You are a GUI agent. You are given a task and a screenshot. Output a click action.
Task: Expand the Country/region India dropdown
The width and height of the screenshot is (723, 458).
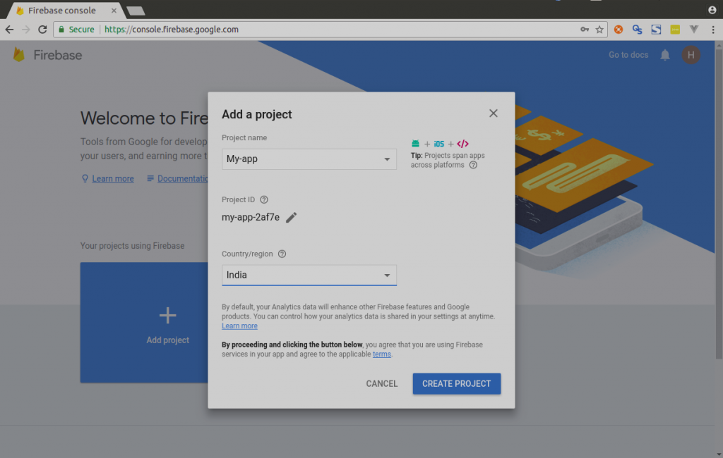[x=309, y=276]
